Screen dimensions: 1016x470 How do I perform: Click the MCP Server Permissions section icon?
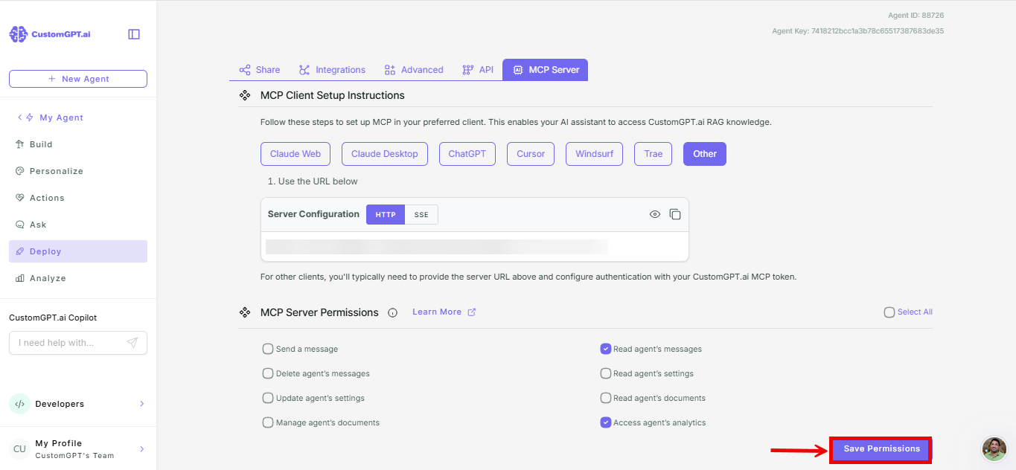(x=244, y=312)
